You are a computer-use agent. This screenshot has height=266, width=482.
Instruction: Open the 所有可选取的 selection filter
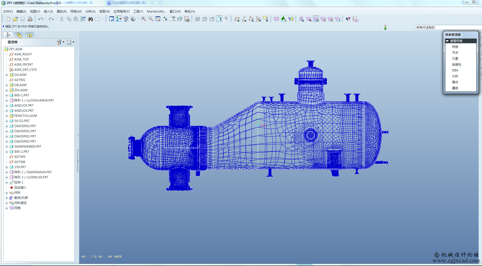coord(448,27)
